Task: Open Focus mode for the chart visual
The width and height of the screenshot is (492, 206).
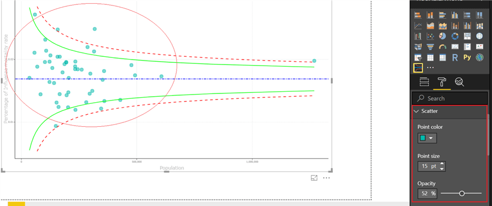Action: click(x=314, y=178)
